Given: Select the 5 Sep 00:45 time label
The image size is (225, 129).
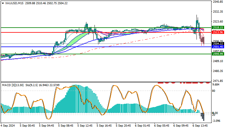Looking at the screenshot, I should (27, 126).
